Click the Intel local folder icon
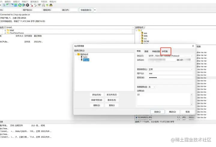This screenshot has width=216, height=147. pos(8,30)
